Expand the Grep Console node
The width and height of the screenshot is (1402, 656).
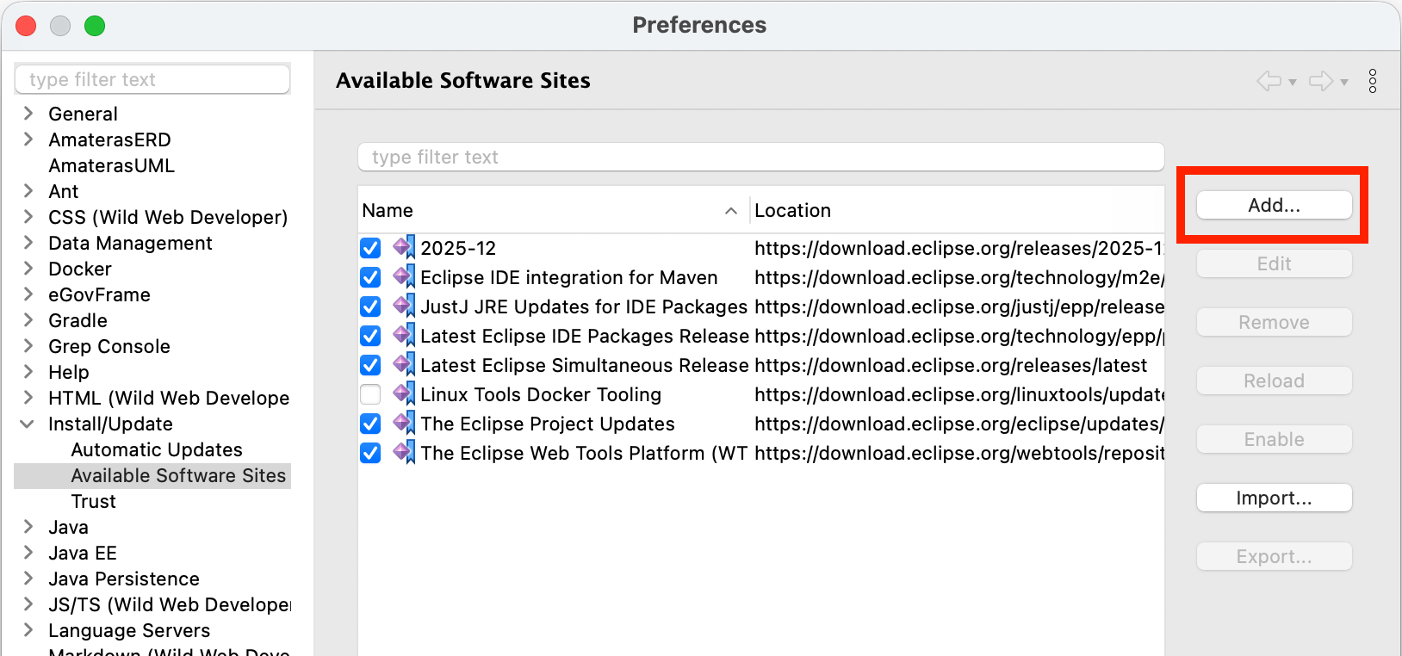(x=28, y=346)
